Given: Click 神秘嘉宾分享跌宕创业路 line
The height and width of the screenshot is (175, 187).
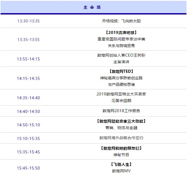Looking at the screenshot, I should click(121, 78).
